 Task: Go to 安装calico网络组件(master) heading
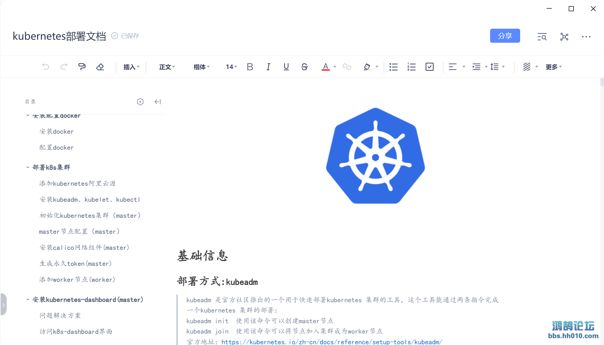point(84,248)
